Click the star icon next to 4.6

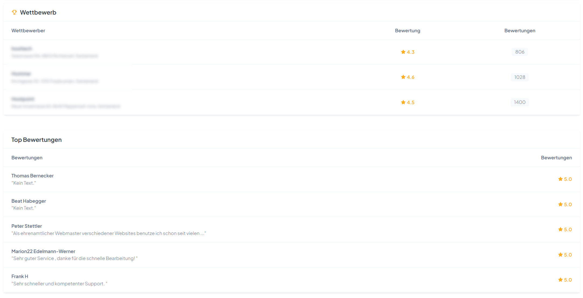tap(403, 77)
